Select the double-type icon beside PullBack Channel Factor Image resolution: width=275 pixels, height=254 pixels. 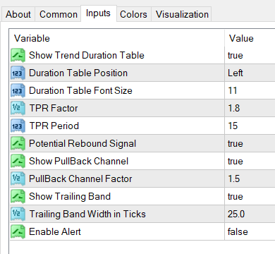pos(18,179)
